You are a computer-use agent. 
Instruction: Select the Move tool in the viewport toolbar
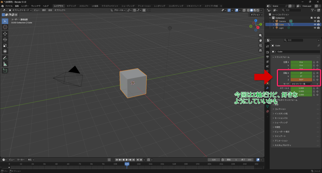(5, 33)
